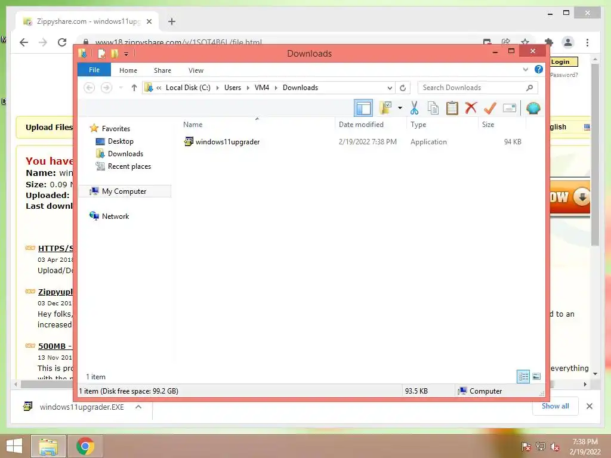Viewport: 611px width, 458px height.
Task: Select My Computer in navigation pane
Action: (x=125, y=191)
